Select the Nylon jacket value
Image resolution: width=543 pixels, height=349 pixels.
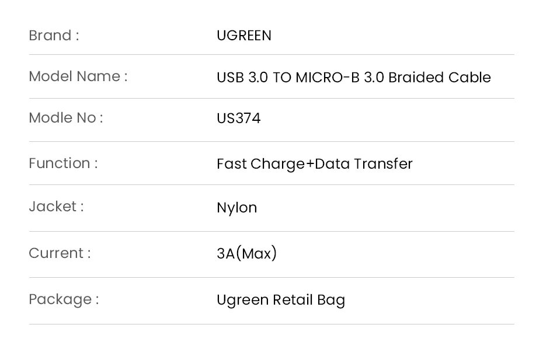coord(236,208)
